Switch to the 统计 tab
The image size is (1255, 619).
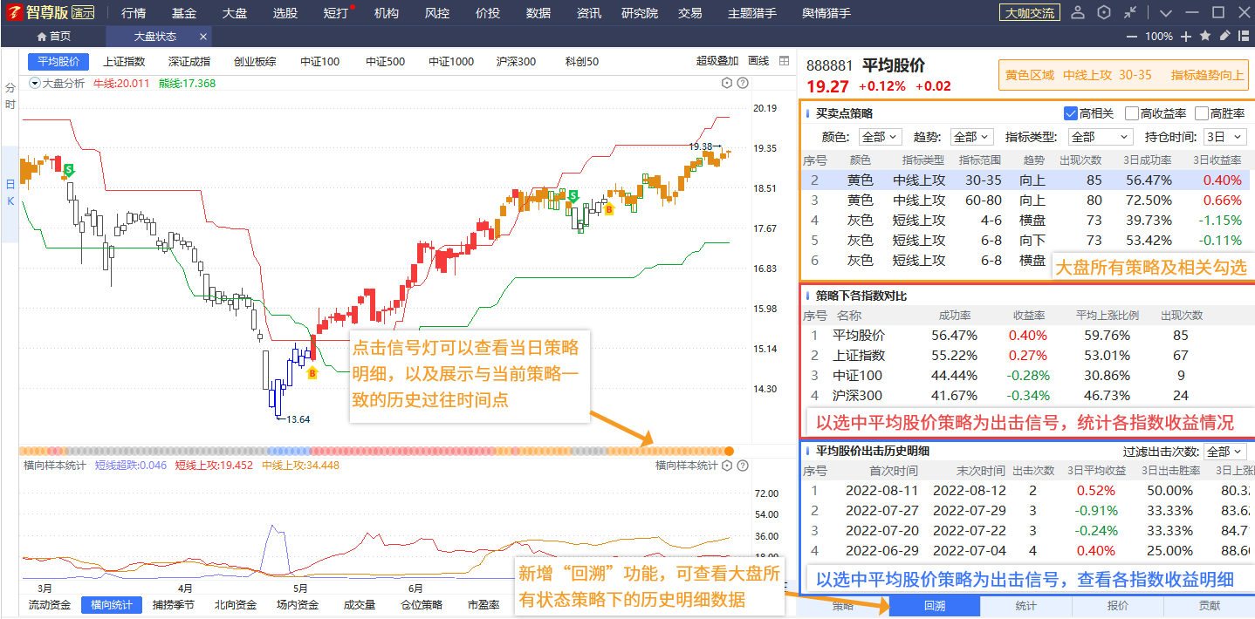pyautogui.click(x=1026, y=606)
